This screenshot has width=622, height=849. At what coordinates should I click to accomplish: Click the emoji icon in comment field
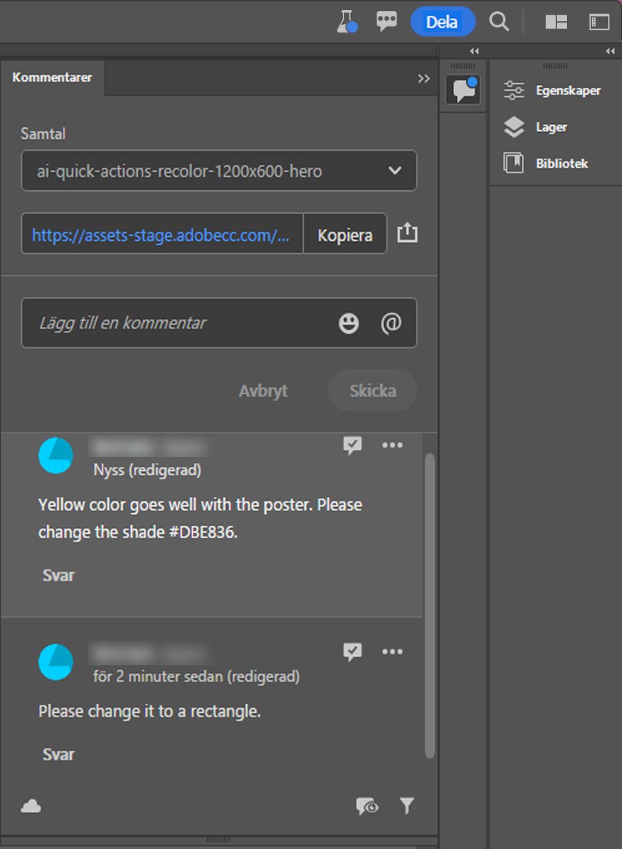[347, 323]
